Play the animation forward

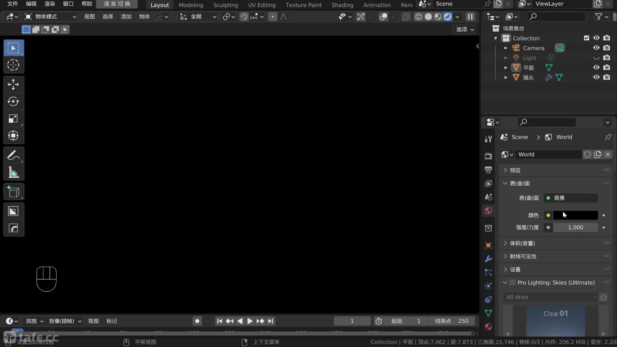tap(250, 321)
